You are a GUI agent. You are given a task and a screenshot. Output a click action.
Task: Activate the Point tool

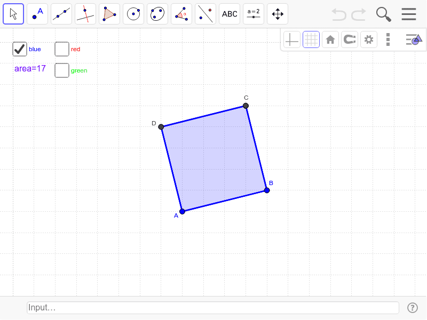pos(37,14)
